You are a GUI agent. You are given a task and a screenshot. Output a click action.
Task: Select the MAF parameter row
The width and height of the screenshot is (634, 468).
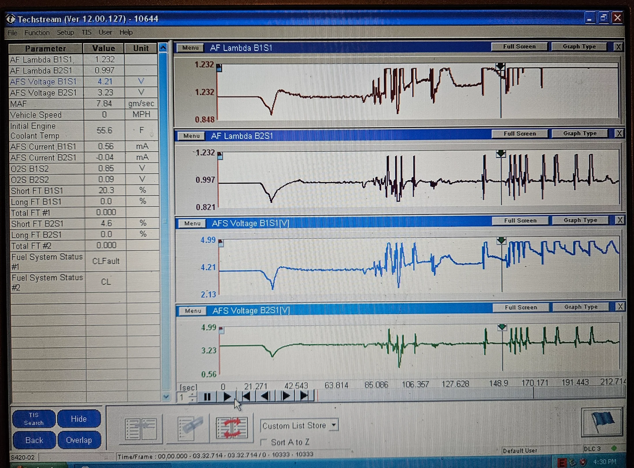(x=84, y=104)
